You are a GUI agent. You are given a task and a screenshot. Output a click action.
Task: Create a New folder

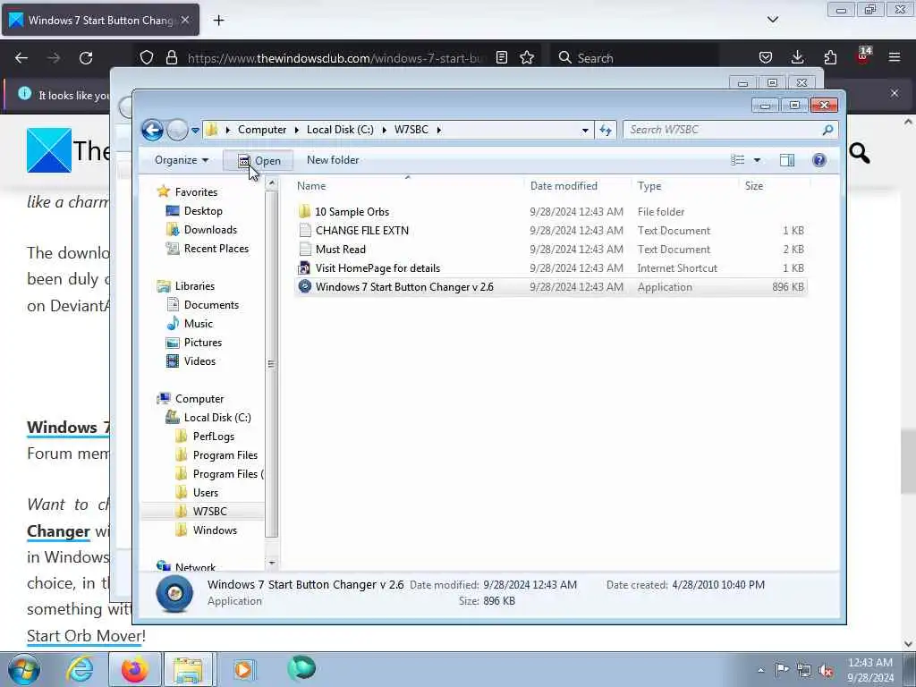pos(333,160)
